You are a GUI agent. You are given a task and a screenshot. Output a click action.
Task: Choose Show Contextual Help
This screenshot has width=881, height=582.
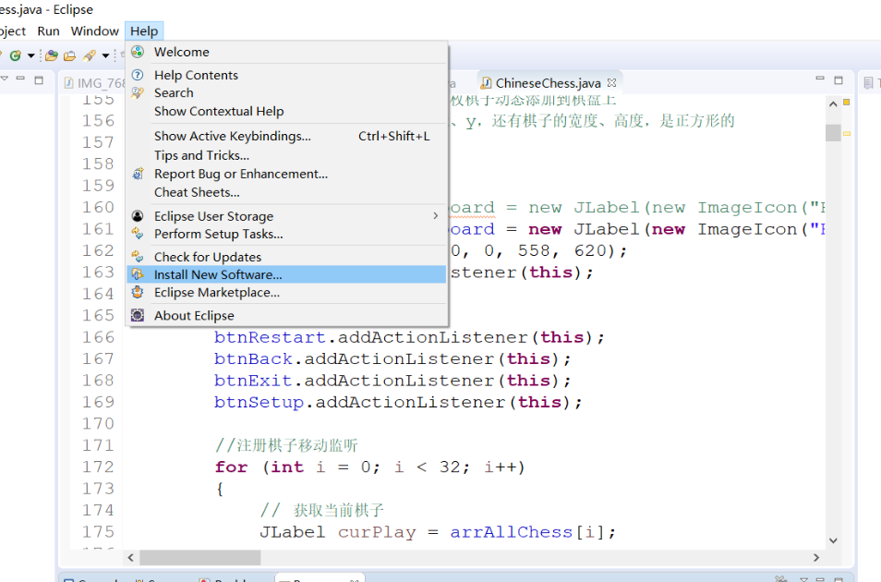pyautogui.click(x=286, y=112)
